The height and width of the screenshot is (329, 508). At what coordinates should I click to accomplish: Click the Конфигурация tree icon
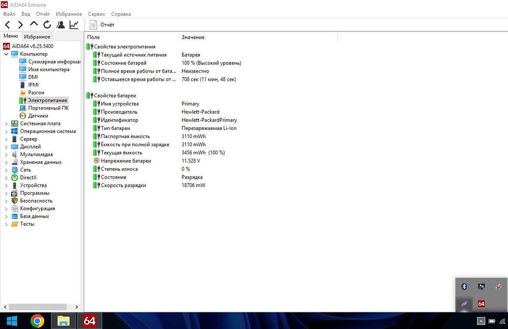[15, 209]
